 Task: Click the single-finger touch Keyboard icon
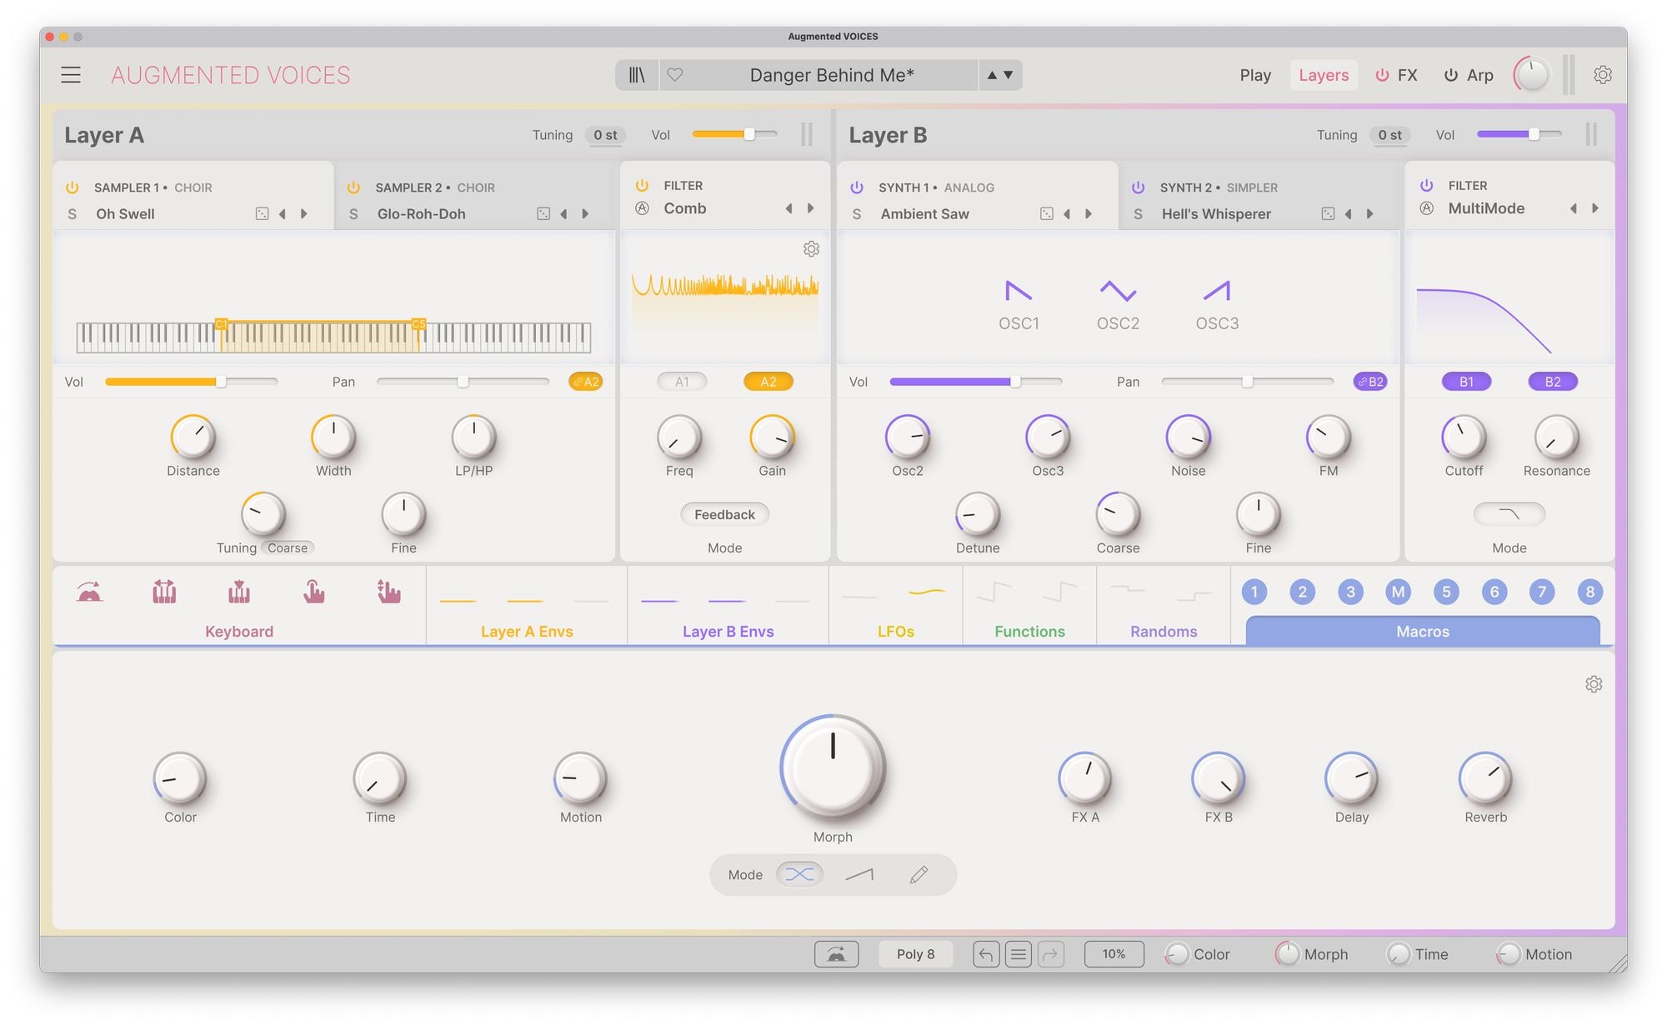click(313, 592)
